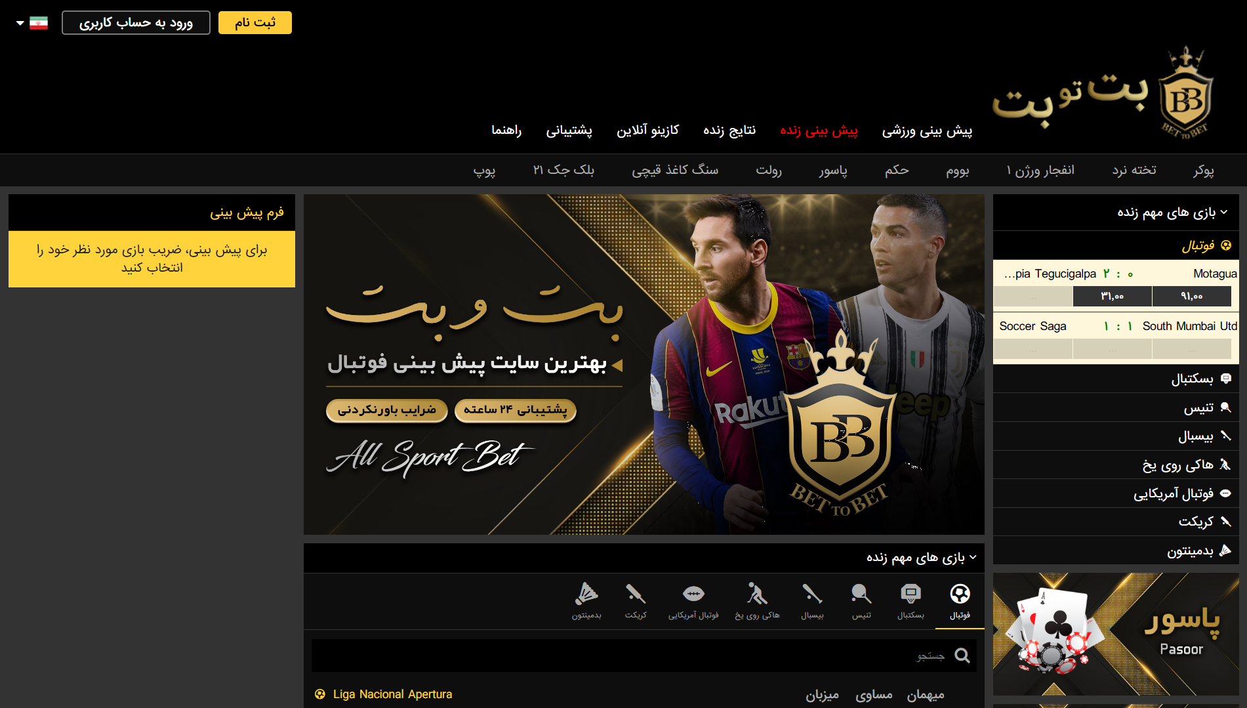Go to the 'بلک جک ۲۱' game link
Image resolution: width=1247 pixels, height=708 pixels.
tap(563, 171)
